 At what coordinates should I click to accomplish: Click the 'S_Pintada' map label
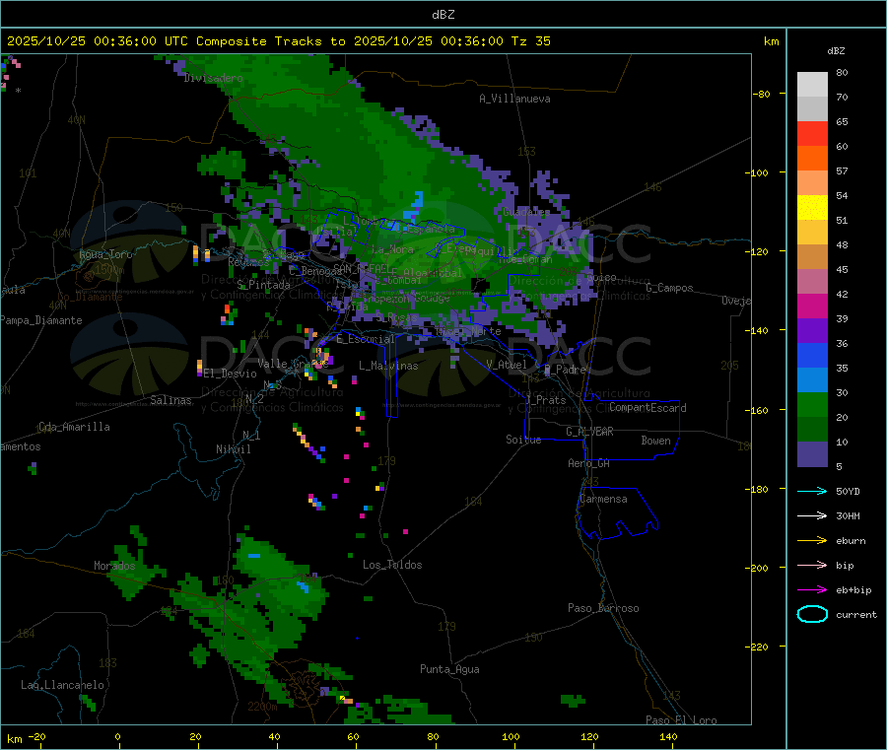click(263, 285)
